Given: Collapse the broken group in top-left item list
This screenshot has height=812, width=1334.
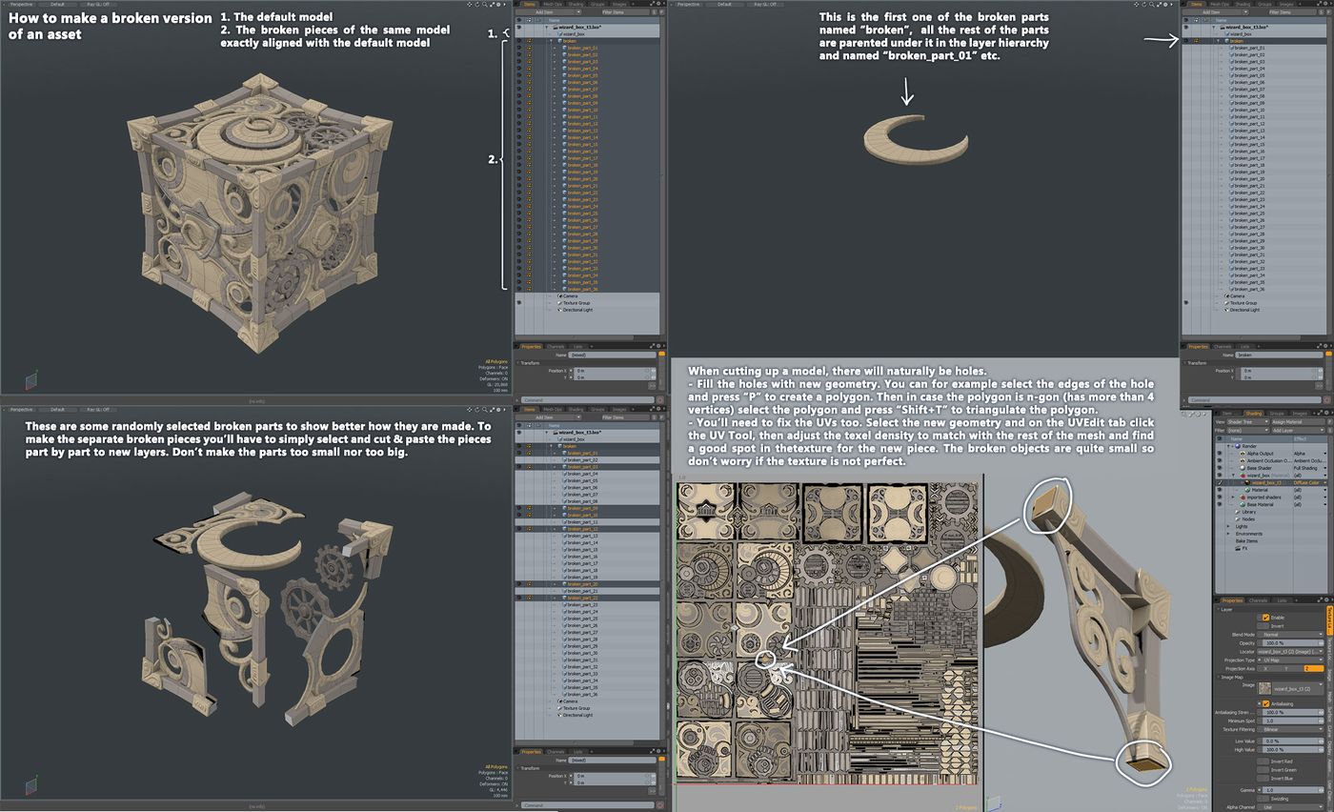Looking at the screenshot, I should pos(551,41).
